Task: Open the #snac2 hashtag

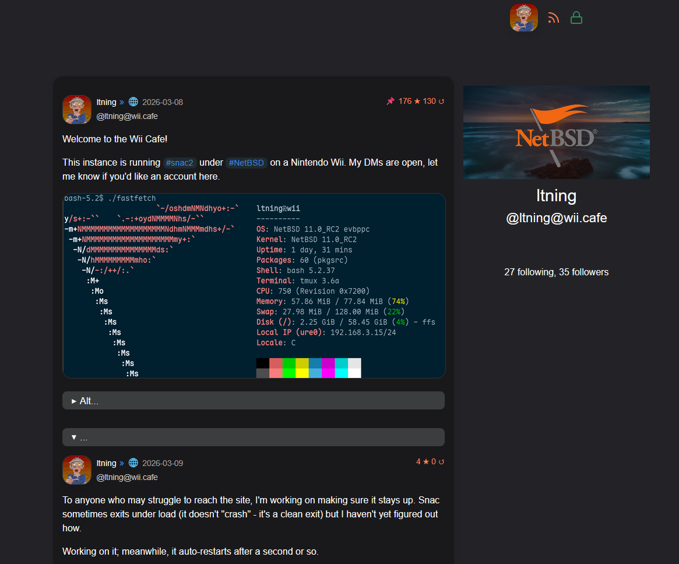Action: [x=180, y=163]
